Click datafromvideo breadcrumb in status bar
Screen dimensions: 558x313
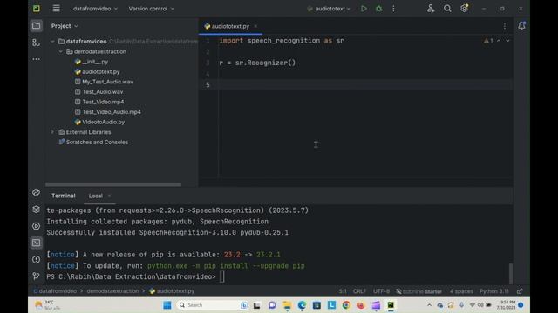tap(55, 291)
